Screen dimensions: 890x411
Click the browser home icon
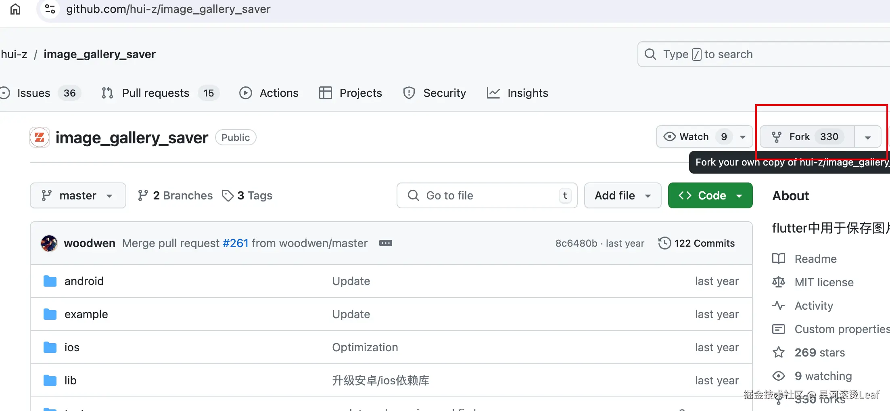pyautogui.click(x=15, y=9)
